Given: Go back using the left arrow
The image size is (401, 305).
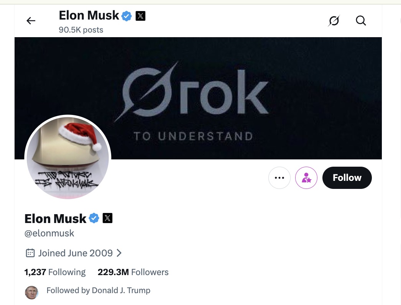Looking at the screenshot, I should tap(31, 21).
